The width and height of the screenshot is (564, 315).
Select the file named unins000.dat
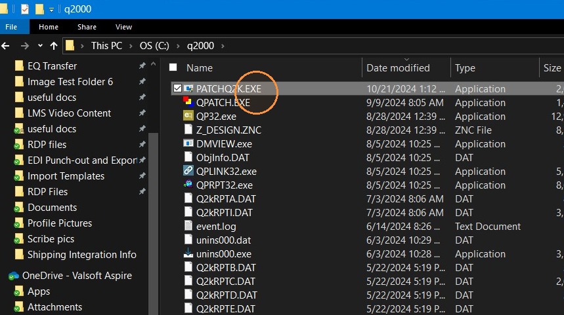pyautogui.click(x=223, y=240)
